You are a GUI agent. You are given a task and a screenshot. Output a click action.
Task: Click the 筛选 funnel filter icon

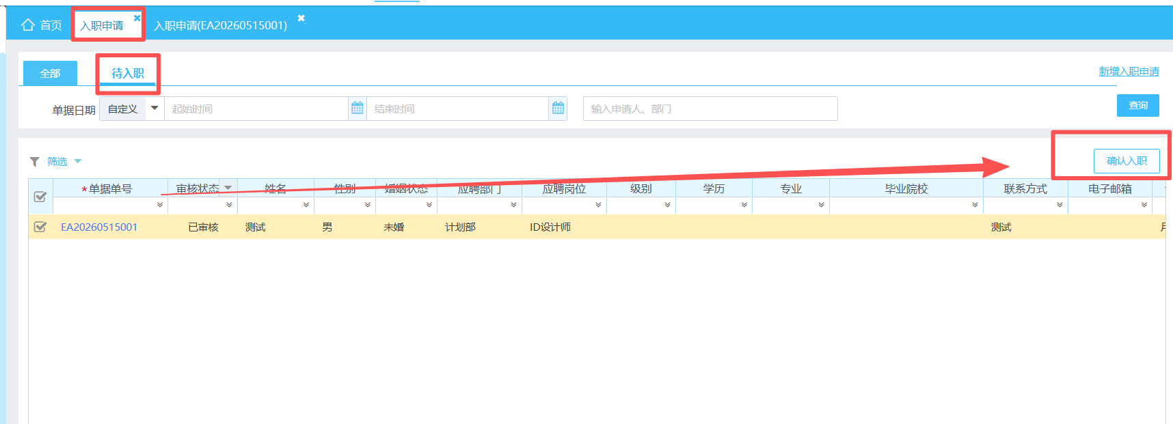34,162
